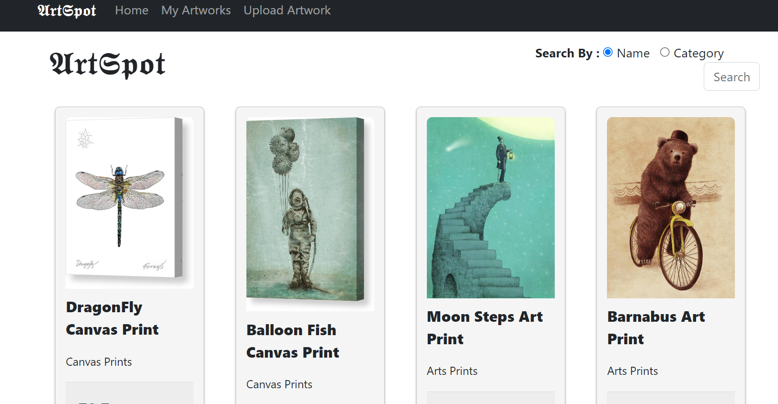Image resolution: width=778 pixels, height=404 pixels.
Task: Click Arts Prints label under Moon Steps
Action: click(x=452, y=371)
